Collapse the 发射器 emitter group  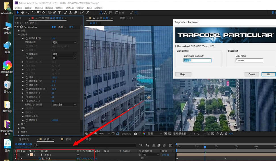tap(19, 35)
